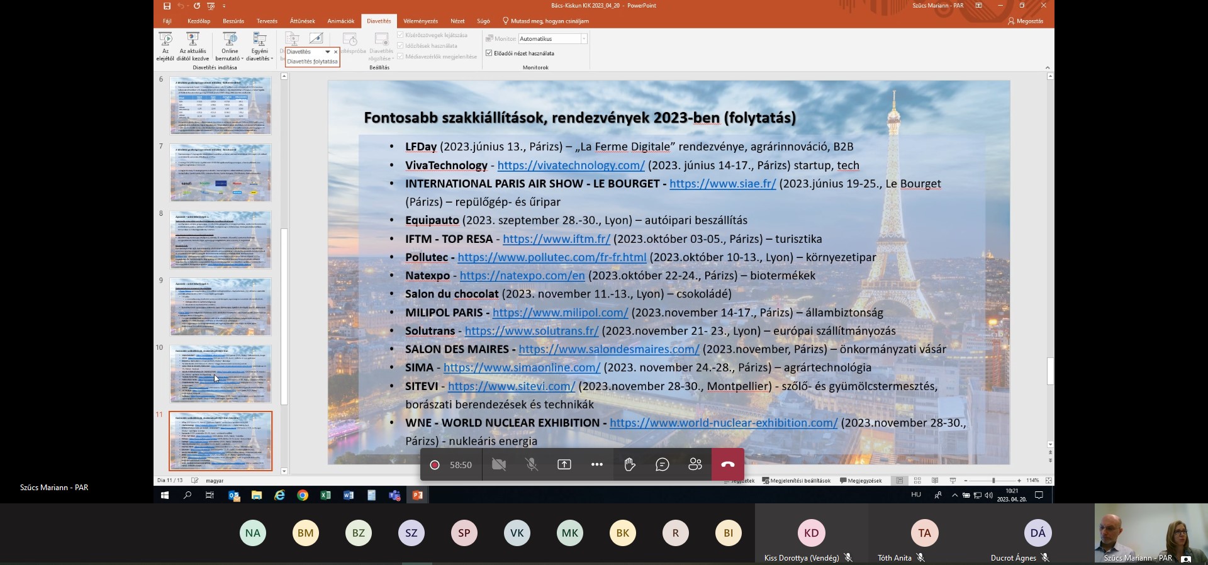Open the vivatechnology.com link
Screen dimensions: 1208x565
coord(571,165)
